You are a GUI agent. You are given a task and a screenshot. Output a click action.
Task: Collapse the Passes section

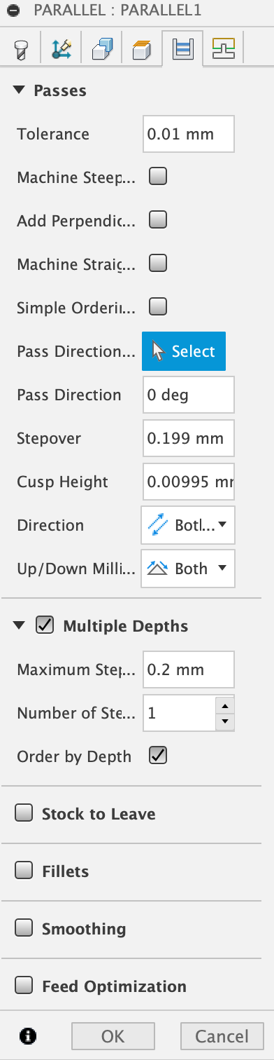tap(20, 90)
